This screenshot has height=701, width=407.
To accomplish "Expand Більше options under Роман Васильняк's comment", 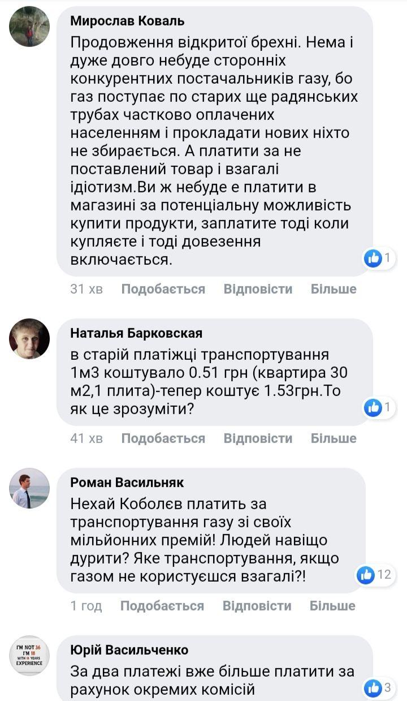I will tap(332, 606).
